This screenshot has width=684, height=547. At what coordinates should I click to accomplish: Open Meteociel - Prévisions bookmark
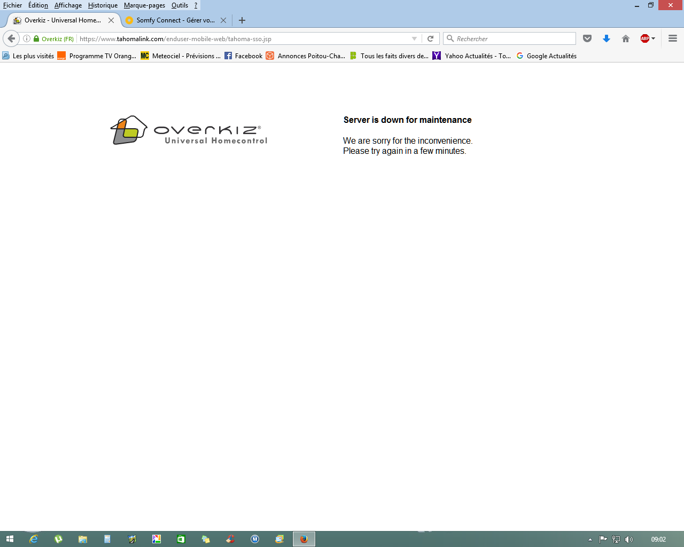(181, 56)
